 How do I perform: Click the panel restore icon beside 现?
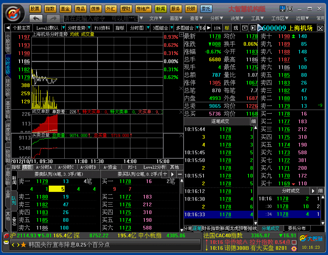pyautogui.click(x=245, y=28)
